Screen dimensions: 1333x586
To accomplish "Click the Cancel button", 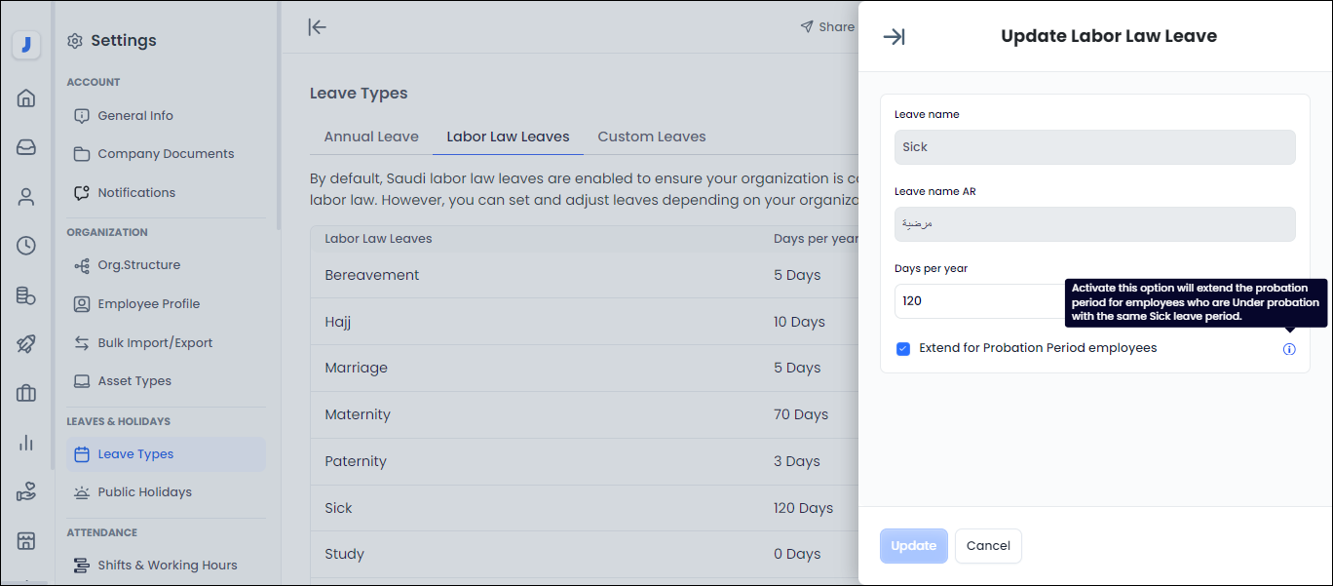I will tap(988, 546).
